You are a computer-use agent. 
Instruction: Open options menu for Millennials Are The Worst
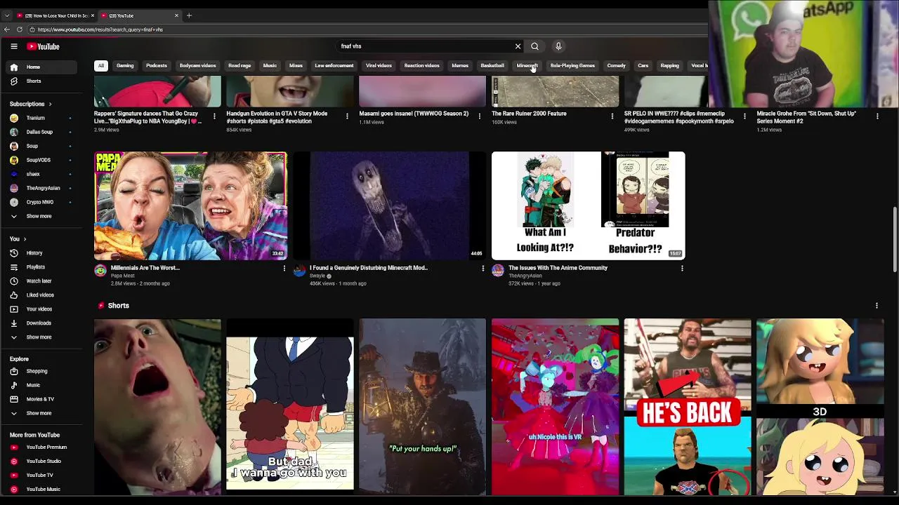click(x=284, y=268)
